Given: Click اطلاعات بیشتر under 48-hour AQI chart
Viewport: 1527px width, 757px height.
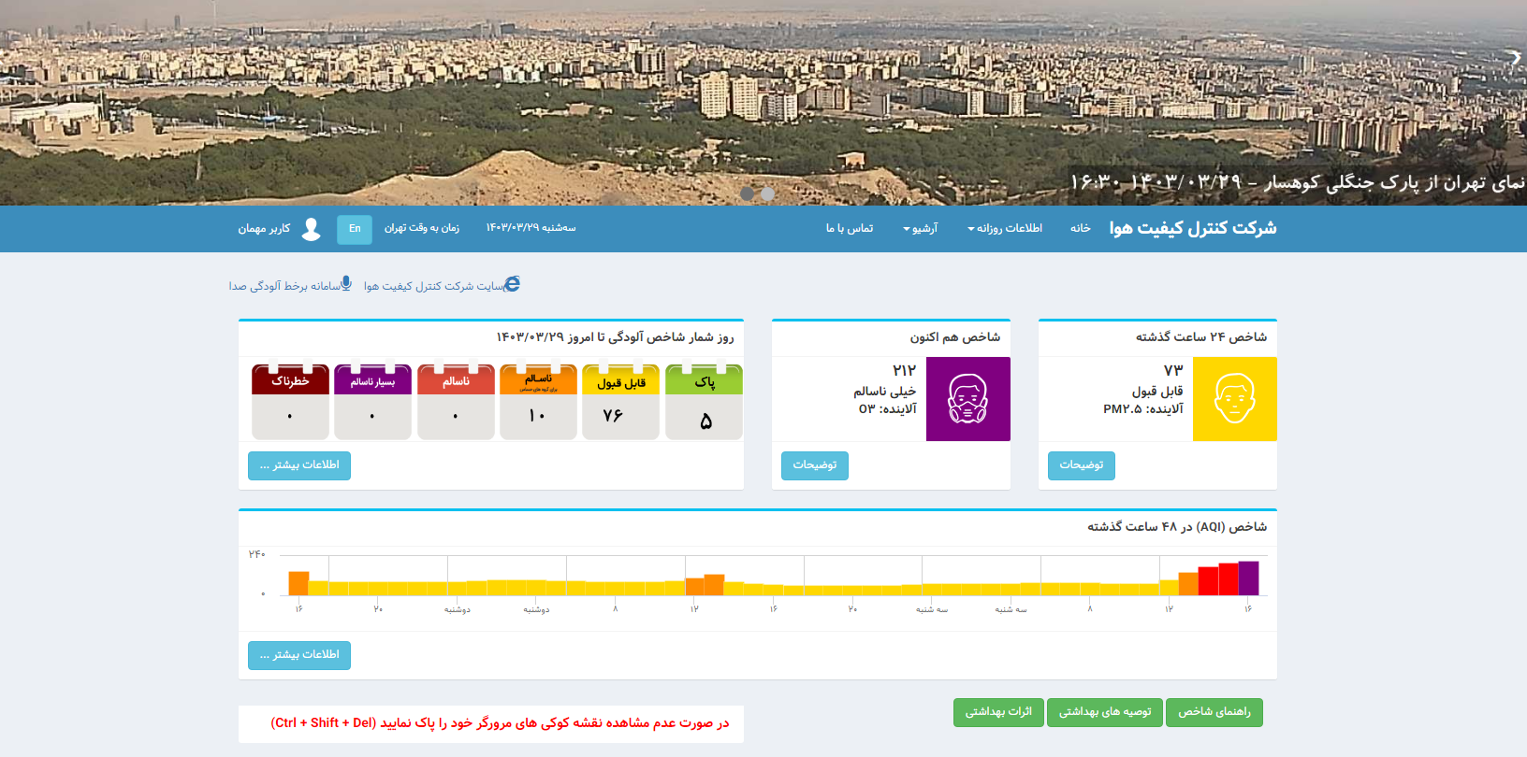Looking at the screenshot, I should (299, 655).
